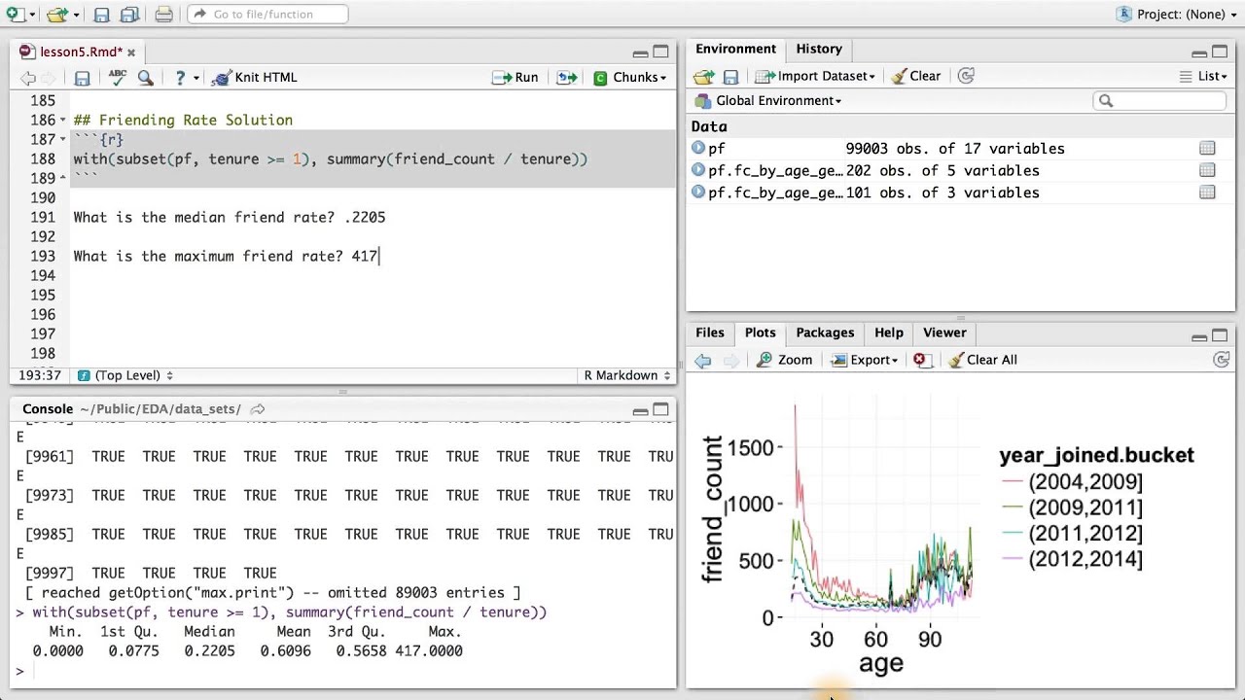Click the previous plot back arrow
This screenshot has width=1245, height=700.
pos(703,360)
